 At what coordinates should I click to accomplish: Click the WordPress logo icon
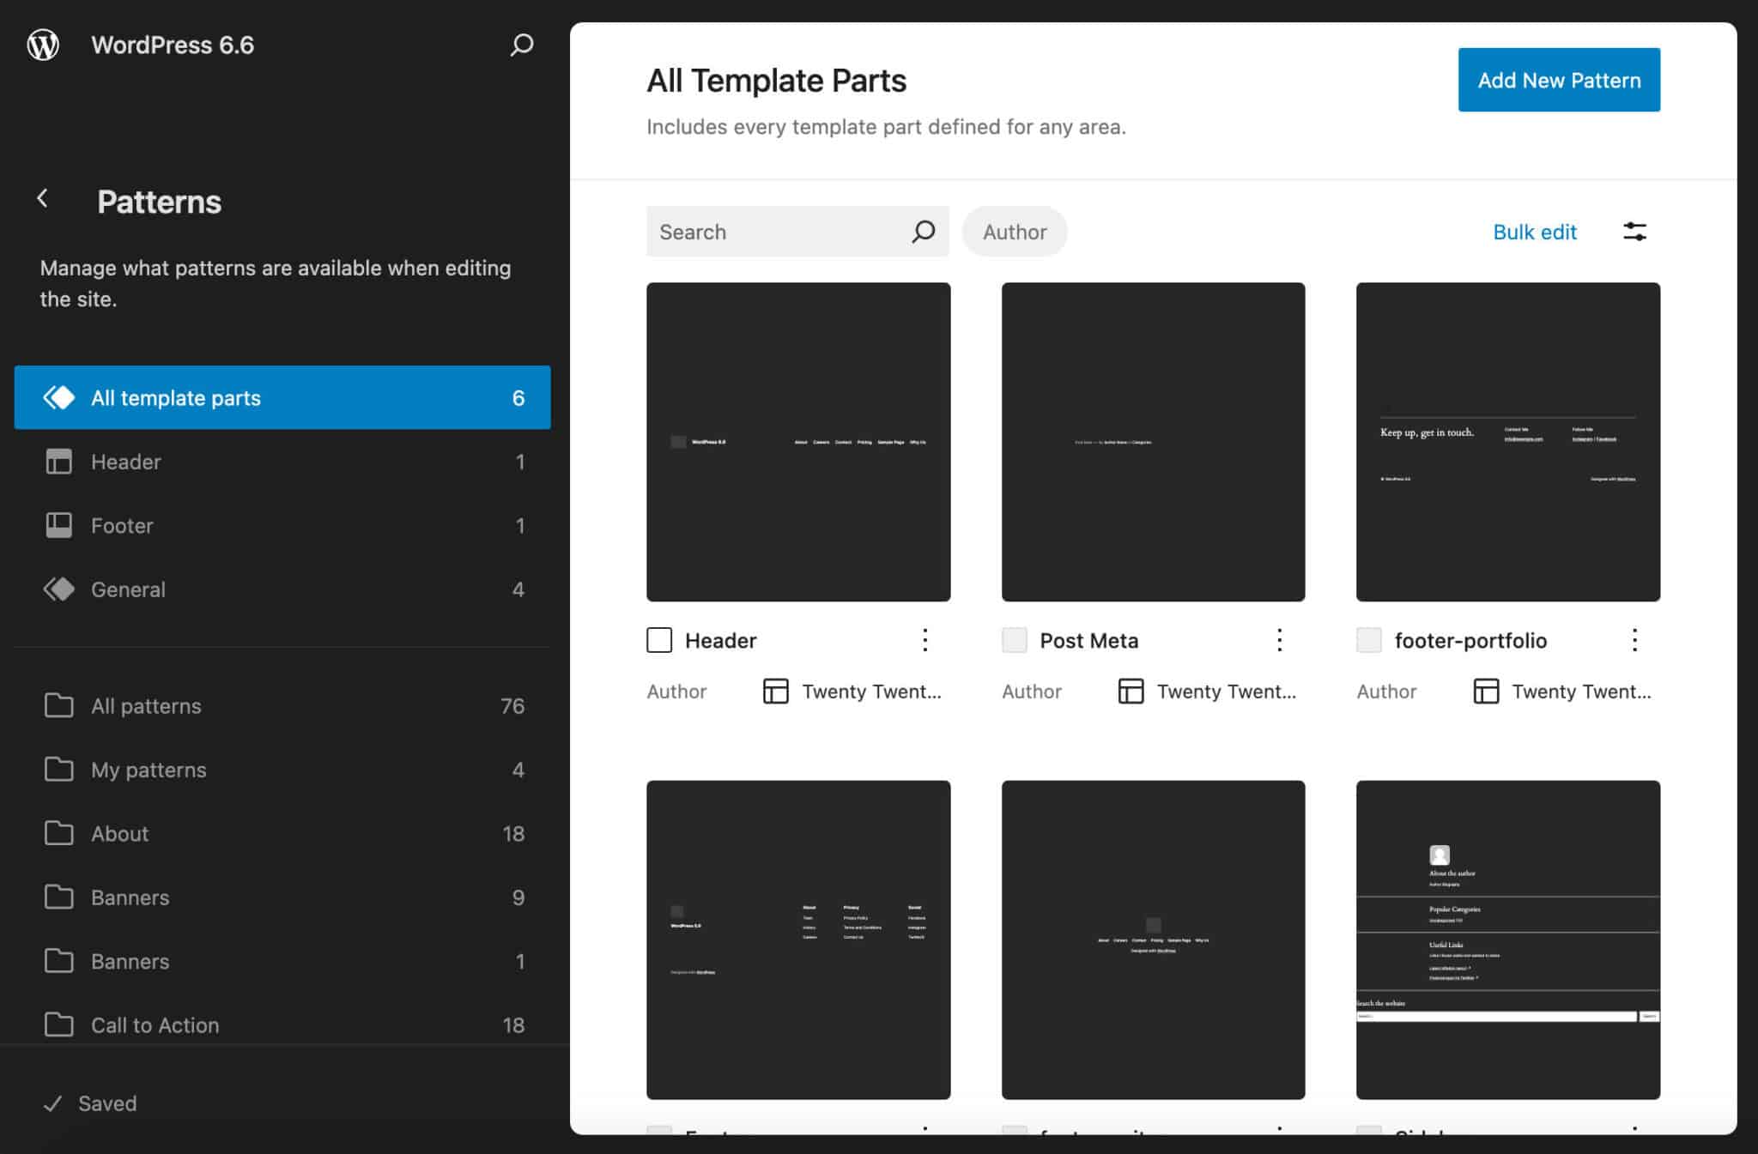(x=43, y=45)
